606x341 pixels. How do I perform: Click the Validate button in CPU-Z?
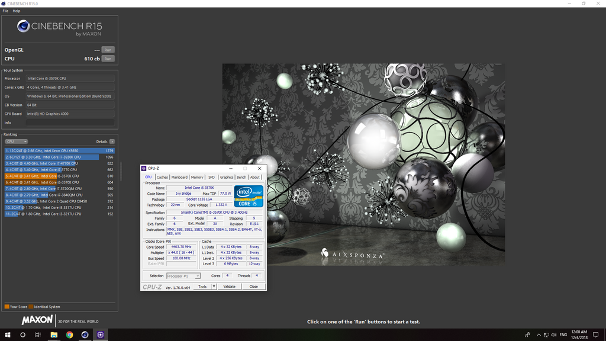tap(229, 287)
